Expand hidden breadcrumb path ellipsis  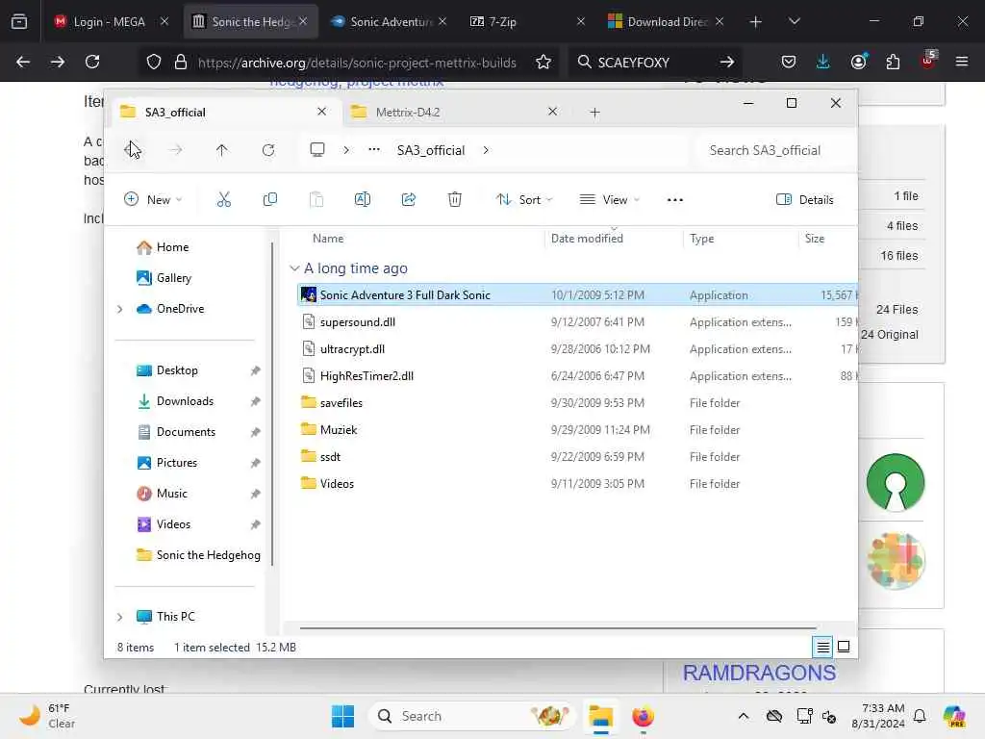[x=374, y=149]
